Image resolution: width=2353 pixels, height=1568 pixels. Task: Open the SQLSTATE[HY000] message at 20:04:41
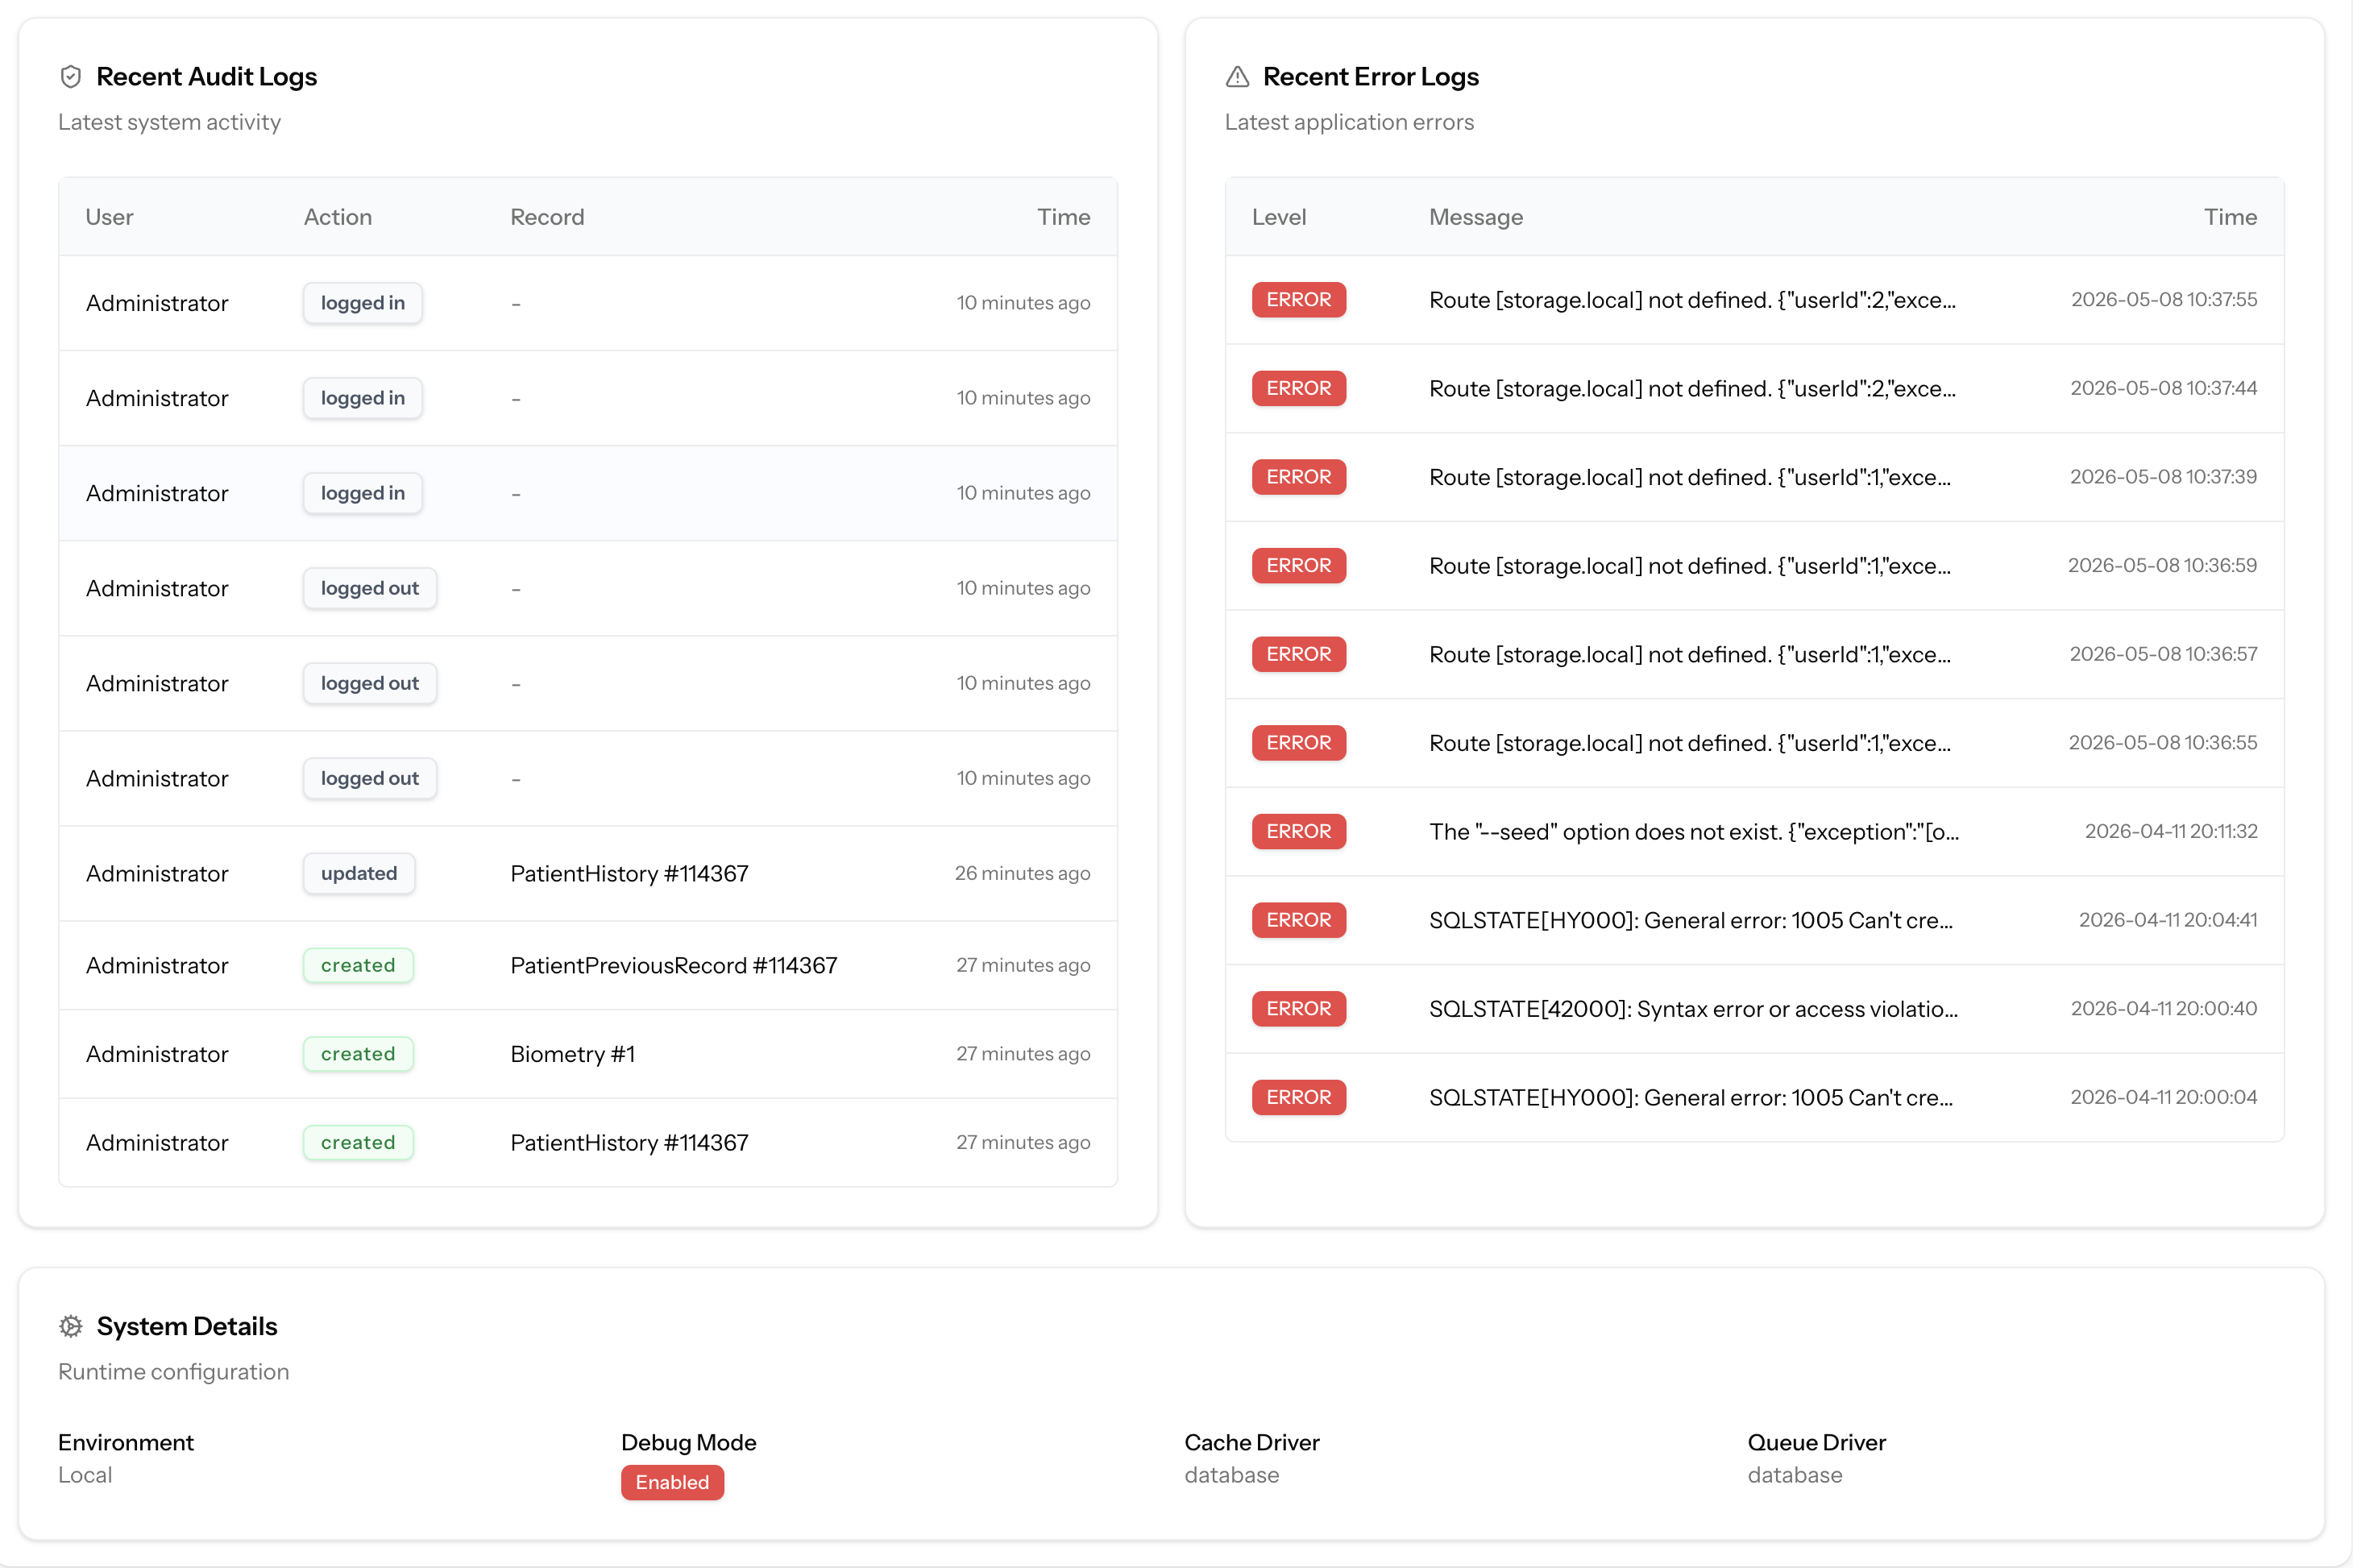tap(1690, 920)
